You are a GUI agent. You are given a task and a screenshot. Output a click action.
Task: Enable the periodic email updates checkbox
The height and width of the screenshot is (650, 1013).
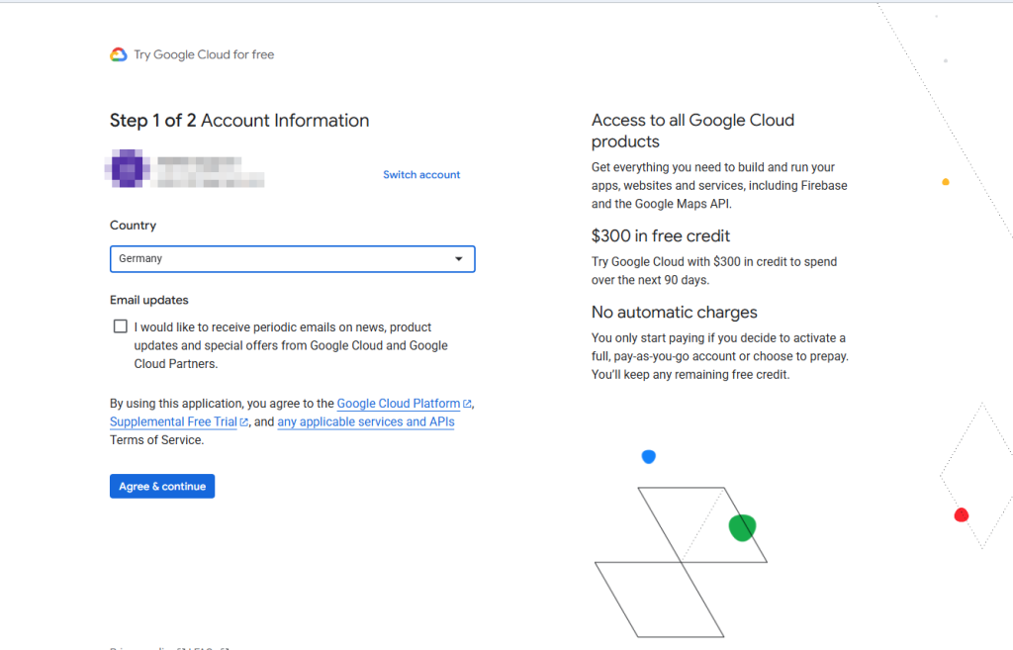point(120,326)
